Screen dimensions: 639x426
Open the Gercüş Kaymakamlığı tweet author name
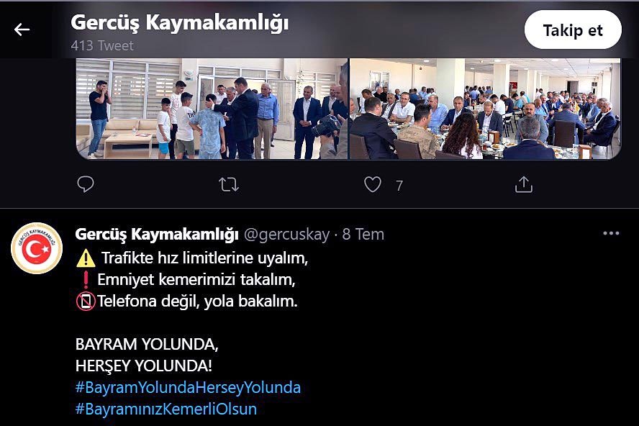click(157, 234)
